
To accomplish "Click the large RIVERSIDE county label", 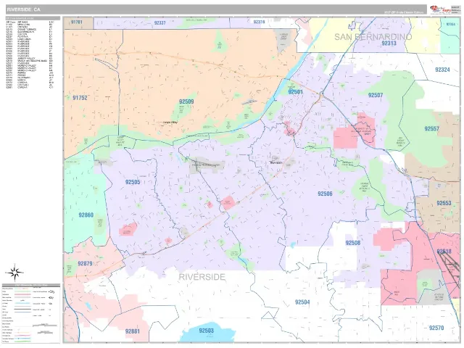I will 202,277.
